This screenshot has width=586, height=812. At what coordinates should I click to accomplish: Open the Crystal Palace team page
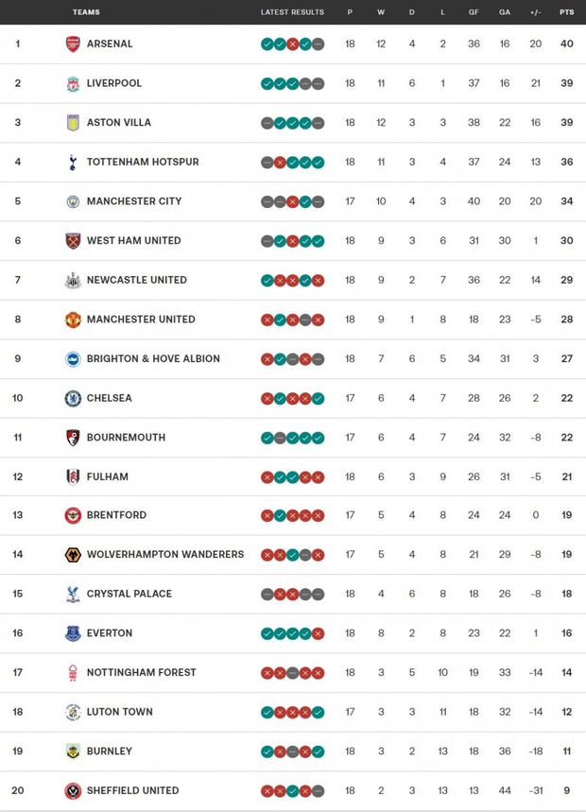[x=129, y=594]
